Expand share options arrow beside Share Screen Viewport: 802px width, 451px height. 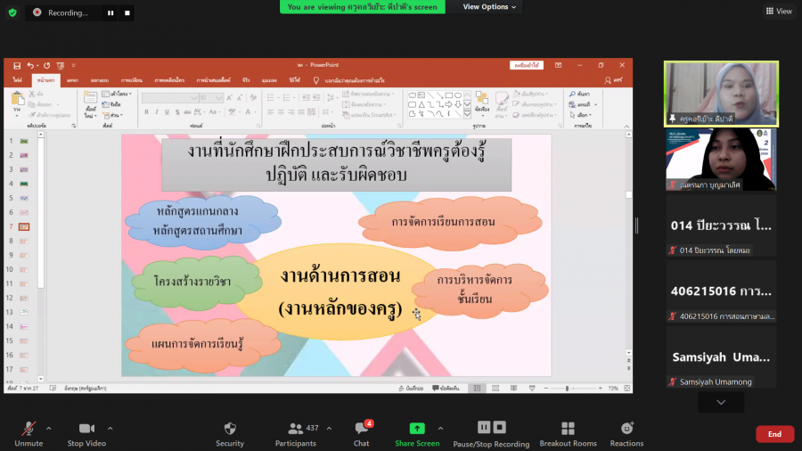[440, 428]
